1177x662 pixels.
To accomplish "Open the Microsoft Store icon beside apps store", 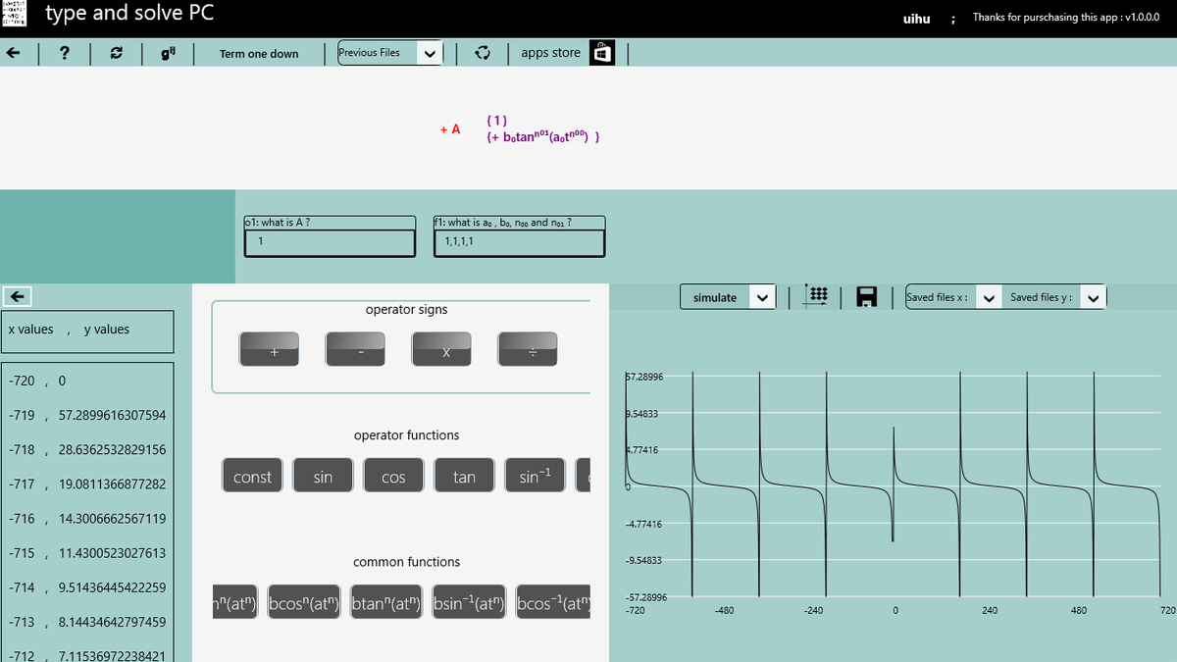I will [600, 52].
